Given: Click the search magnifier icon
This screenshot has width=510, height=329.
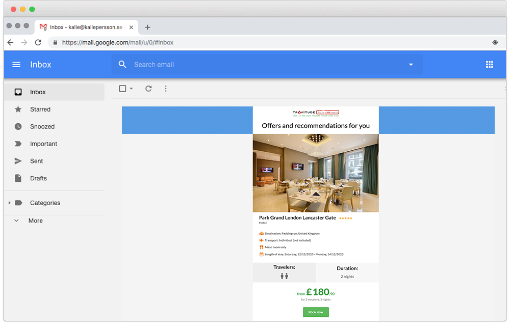Looking at the screenshot, I should tap(122, 65).
